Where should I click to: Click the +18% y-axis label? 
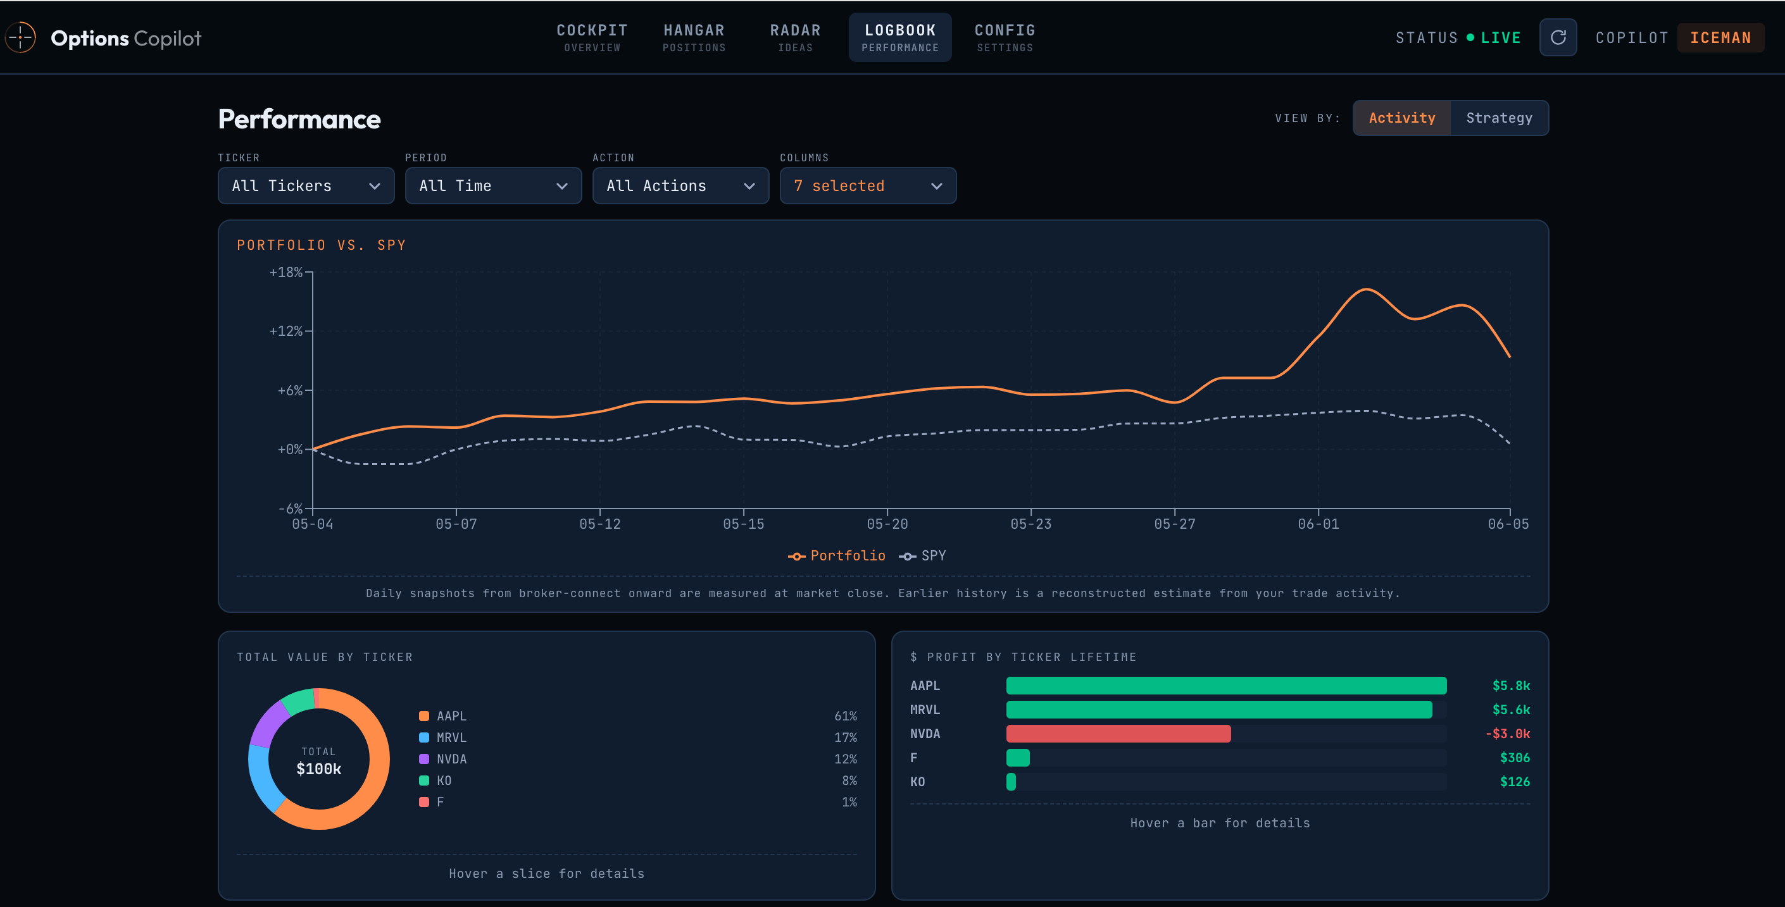point(285,272)
